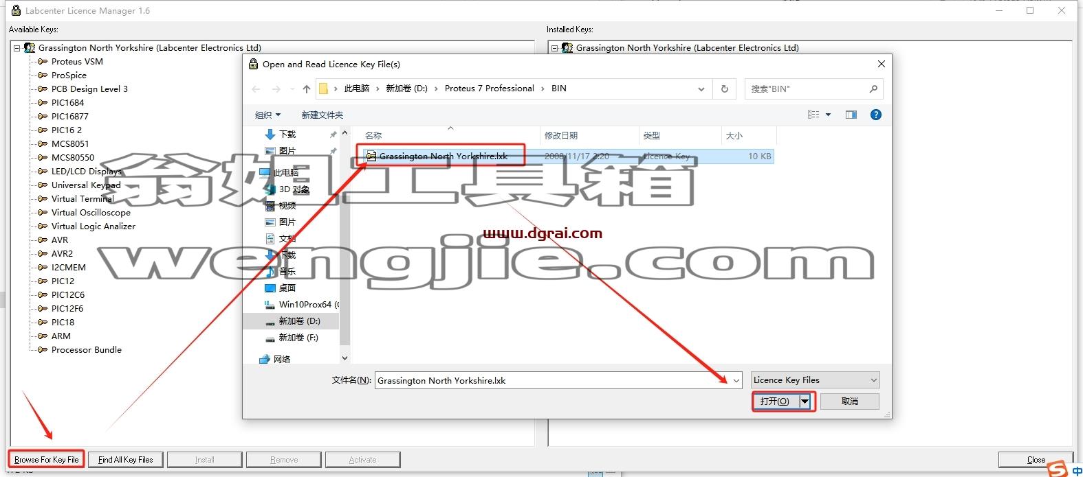The height and width of the screenshot is (477, 1083).
Task: Collapse the Available Keys Grassington tree node
Action: 17,48
